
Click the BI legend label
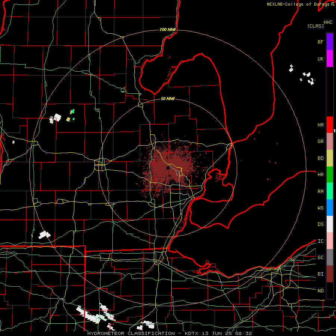(320, 274)
